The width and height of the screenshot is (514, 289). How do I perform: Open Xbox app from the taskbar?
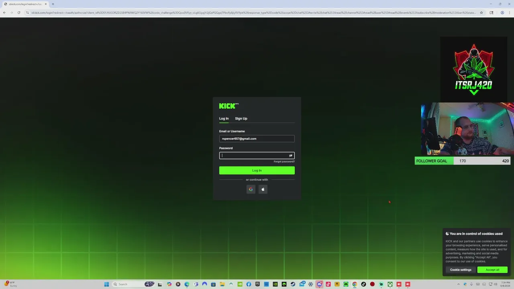pos(390,284)
